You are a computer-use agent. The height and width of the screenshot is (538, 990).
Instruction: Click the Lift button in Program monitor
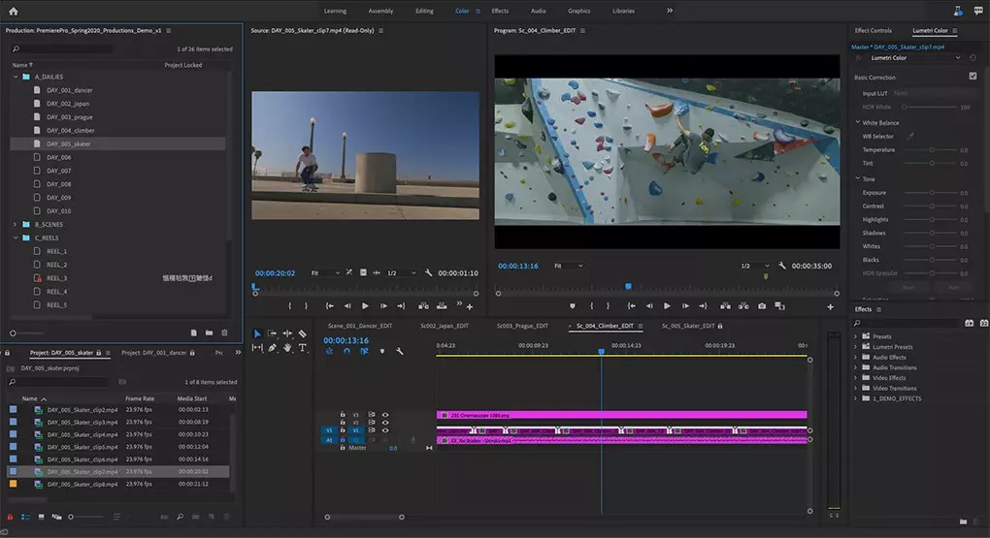(x=725, y=306)
